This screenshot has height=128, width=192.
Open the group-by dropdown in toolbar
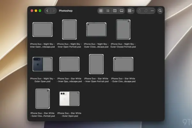[x=131, y=11]
